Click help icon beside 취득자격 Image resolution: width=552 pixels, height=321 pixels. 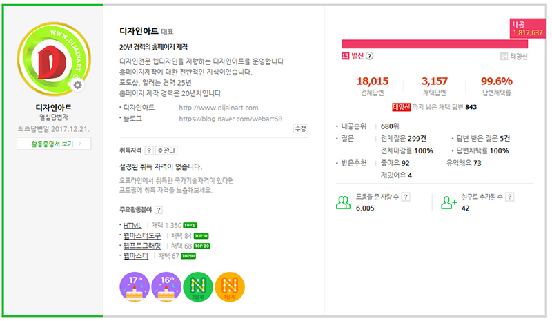coord(149,150)
